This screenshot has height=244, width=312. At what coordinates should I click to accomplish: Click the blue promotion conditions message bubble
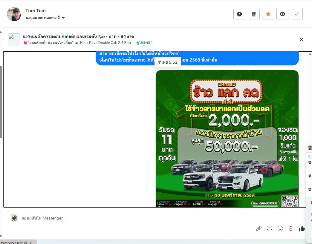(197, 58)
